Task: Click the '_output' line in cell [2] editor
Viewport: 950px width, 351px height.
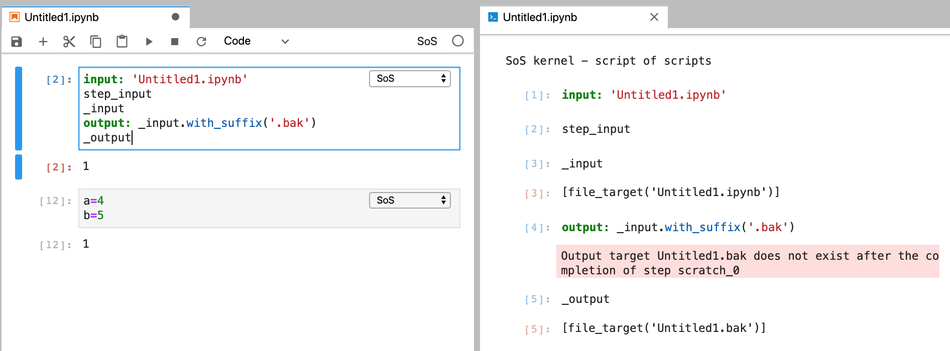Action: (x=107, y=137)
